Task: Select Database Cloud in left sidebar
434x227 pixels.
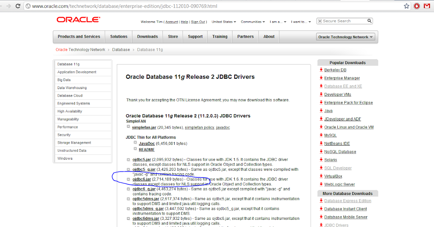Action: coord(83,95)
